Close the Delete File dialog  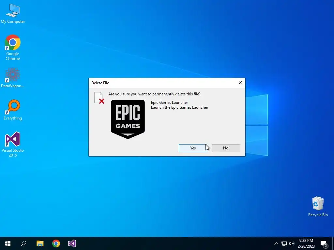tap(240, 83)
